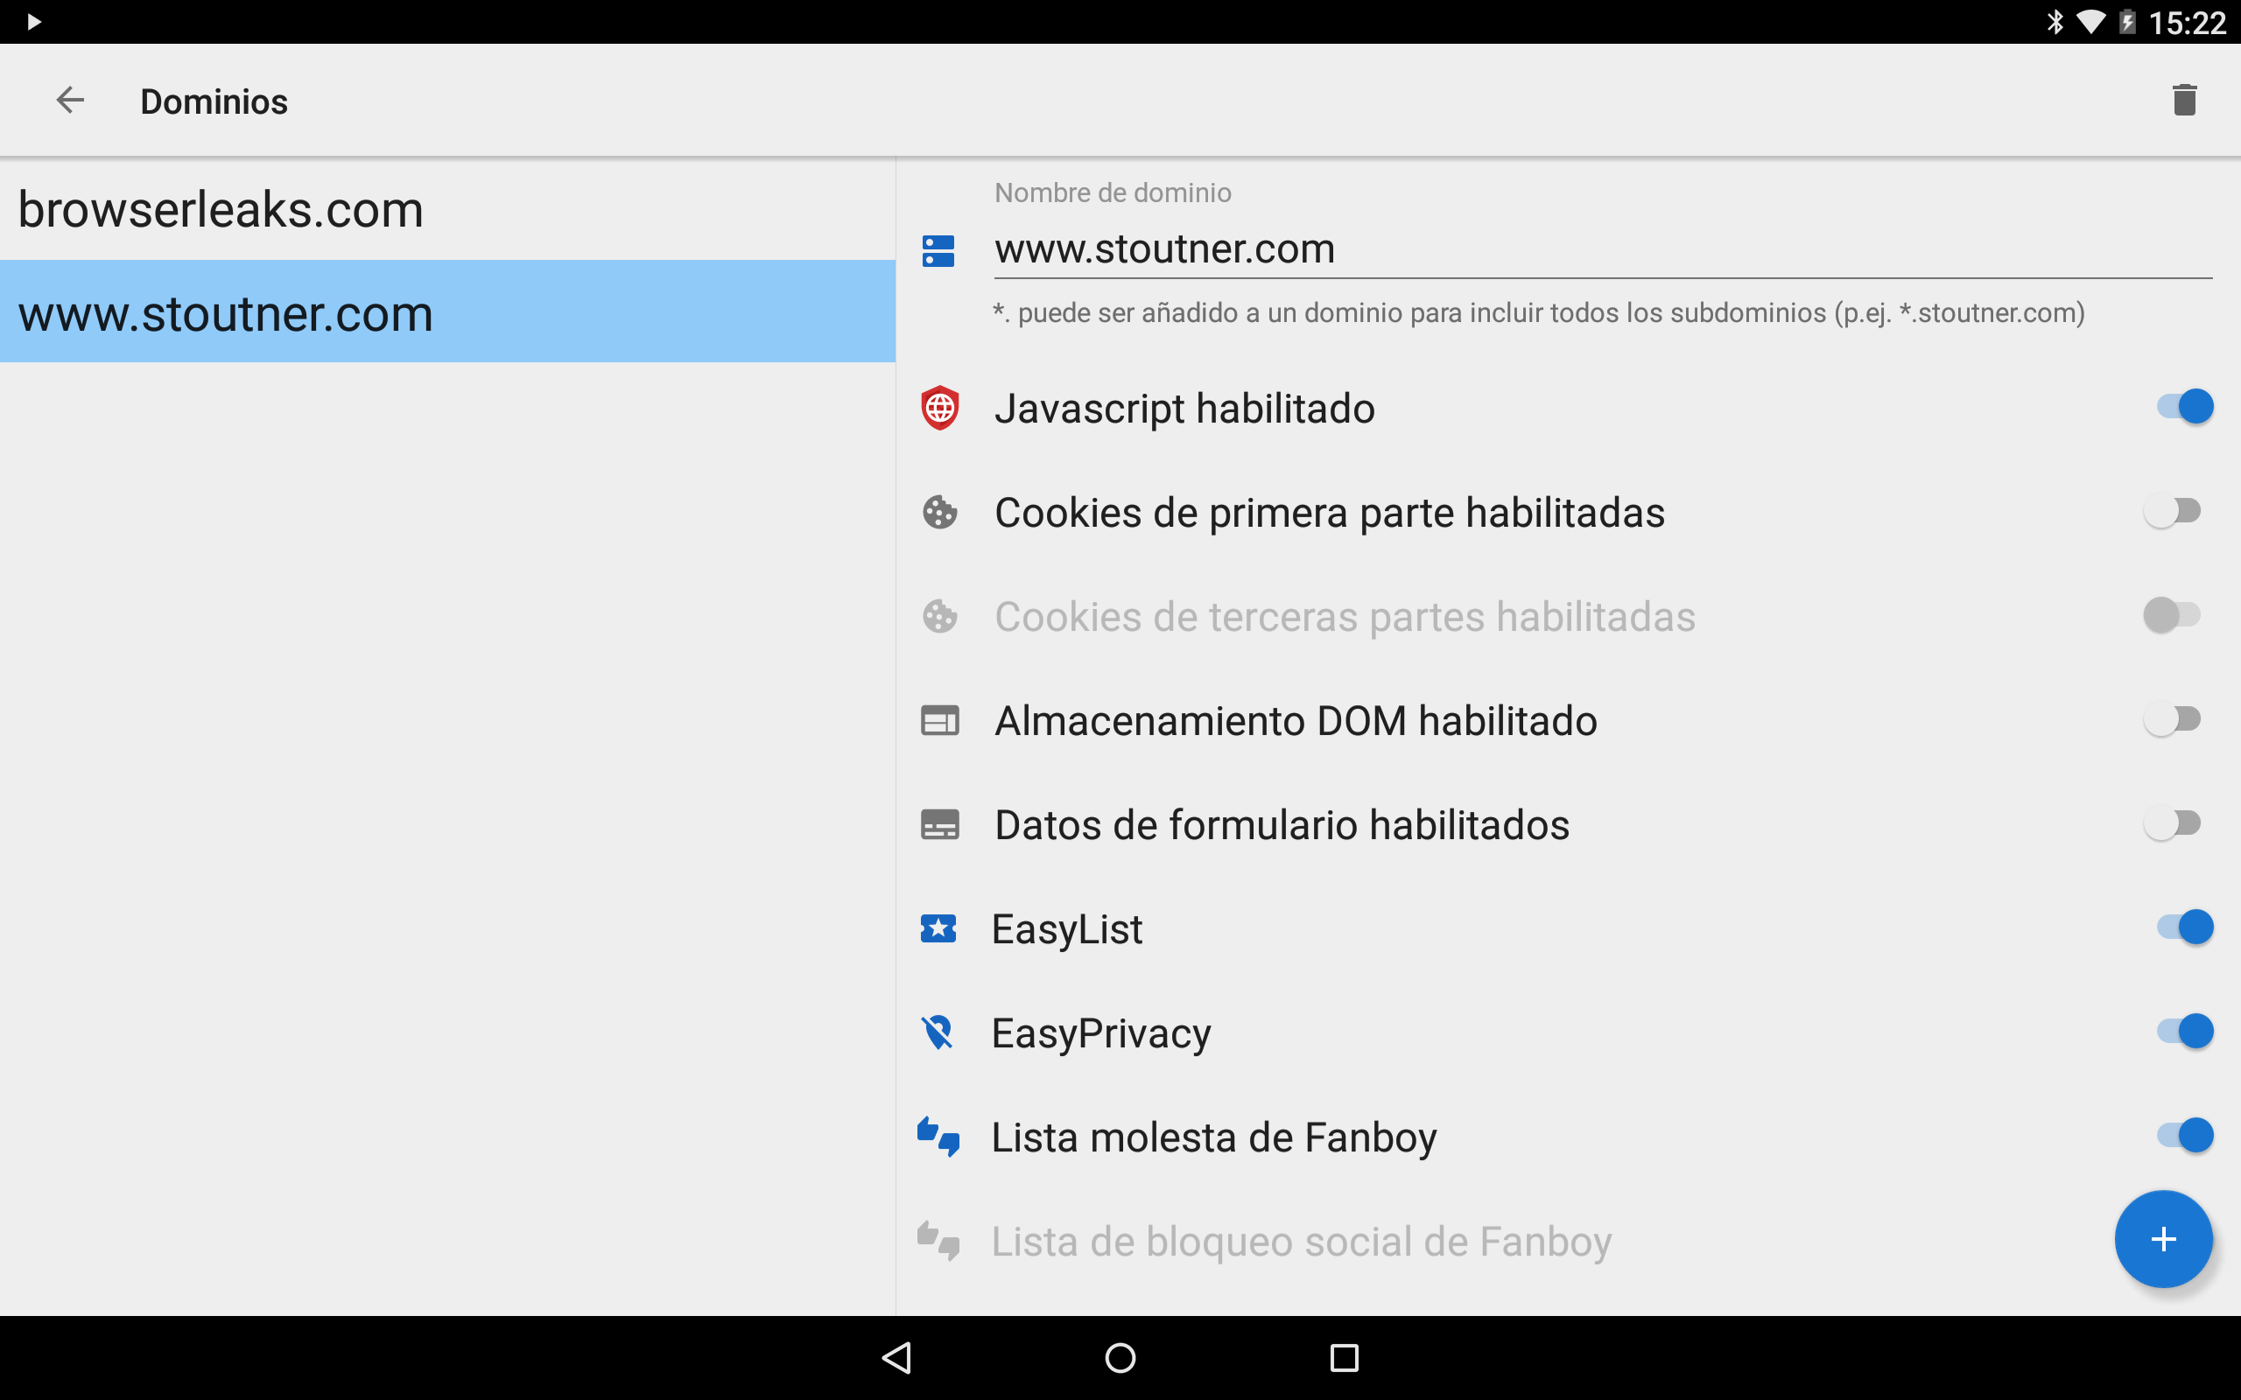Click the EasyList star icon
2241x1400 pixels.
938,928
